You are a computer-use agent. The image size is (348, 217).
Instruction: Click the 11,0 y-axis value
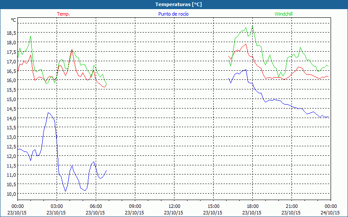pyautogui.click(x=11, y=175)
